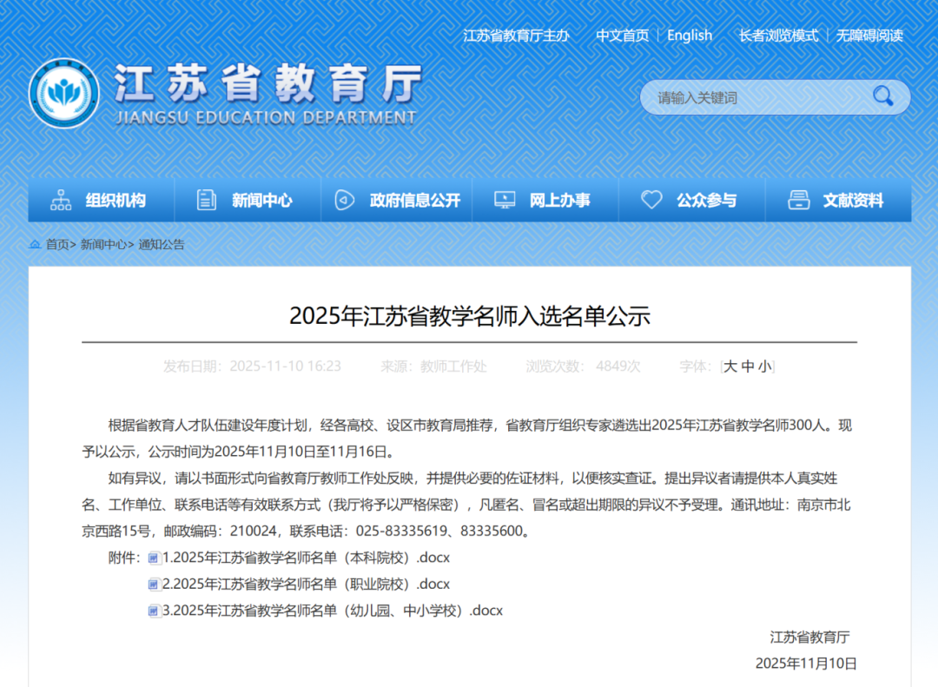Enable 长者浏览模式 elder browsing mode
This screenshot has width=938, height=687.
(x=778, y=36)
